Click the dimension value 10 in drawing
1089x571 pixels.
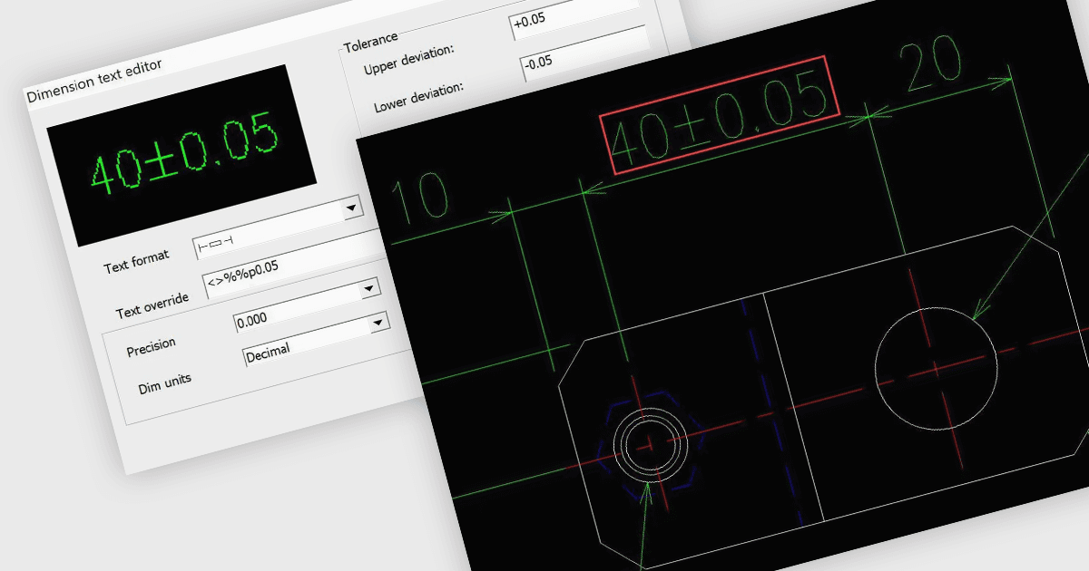click(x=421, y=198)
